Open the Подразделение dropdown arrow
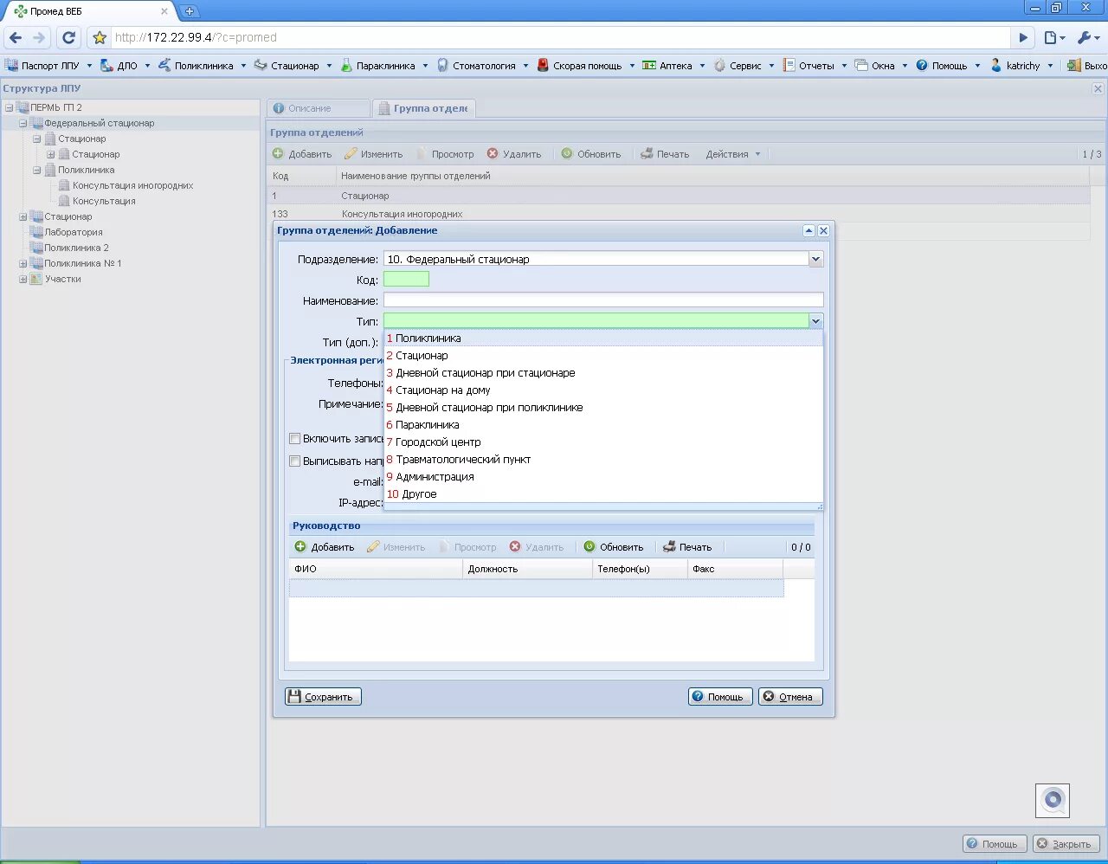The height and width of the screenshot is (864, 1108). (815, 259)
